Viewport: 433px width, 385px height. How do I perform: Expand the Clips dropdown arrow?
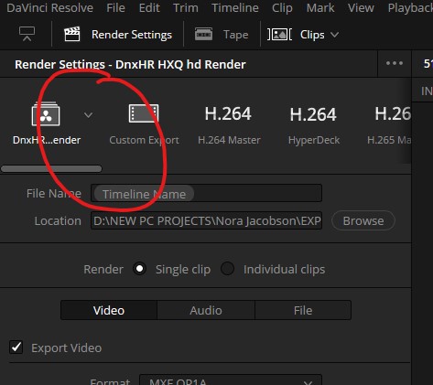(x=334, y=35)
